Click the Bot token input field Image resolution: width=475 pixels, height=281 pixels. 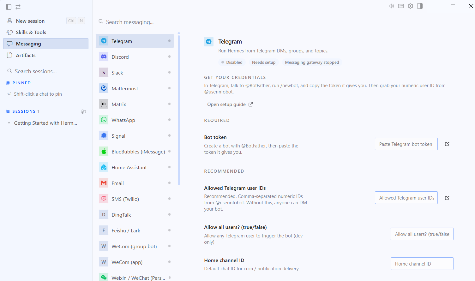click(x=406, y=144)
